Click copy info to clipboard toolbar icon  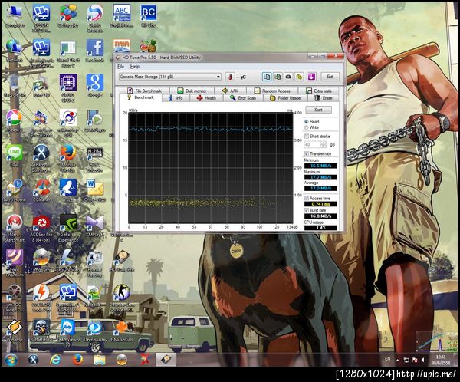267,77
